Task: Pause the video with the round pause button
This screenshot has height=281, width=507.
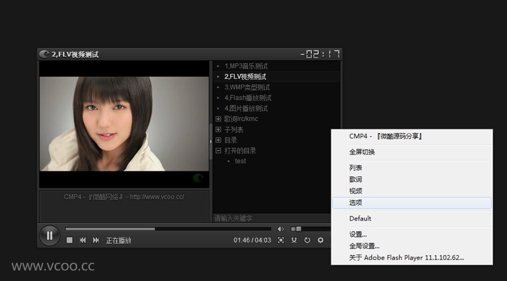Action: [50, 236]
